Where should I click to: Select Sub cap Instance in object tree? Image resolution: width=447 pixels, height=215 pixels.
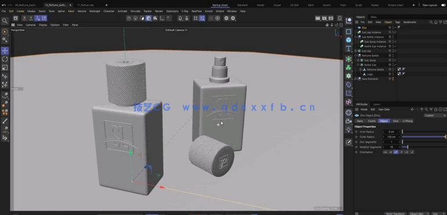[x=371, y=32]
